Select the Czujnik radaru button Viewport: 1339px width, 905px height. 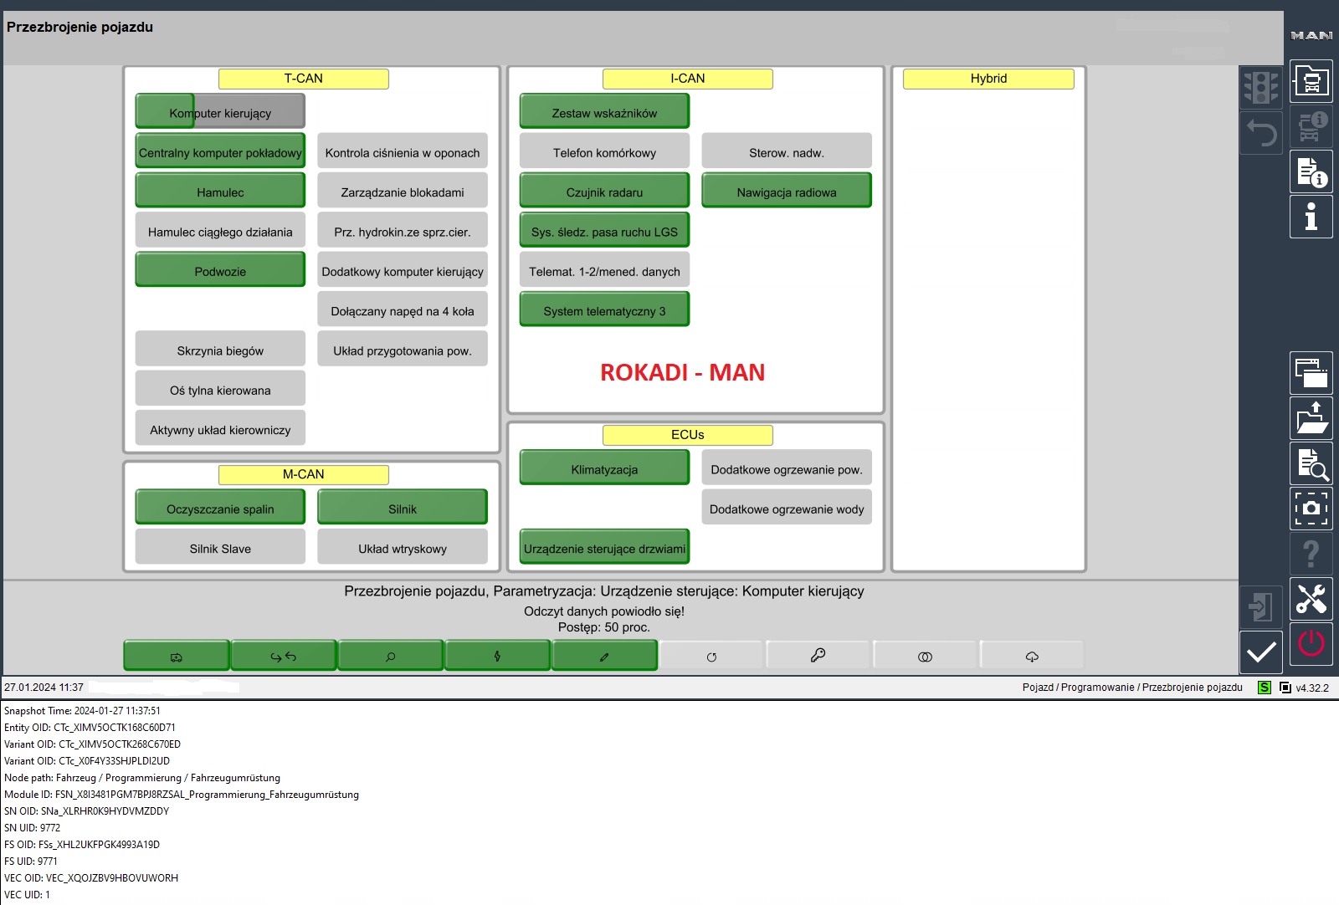[x=604, y=192]
